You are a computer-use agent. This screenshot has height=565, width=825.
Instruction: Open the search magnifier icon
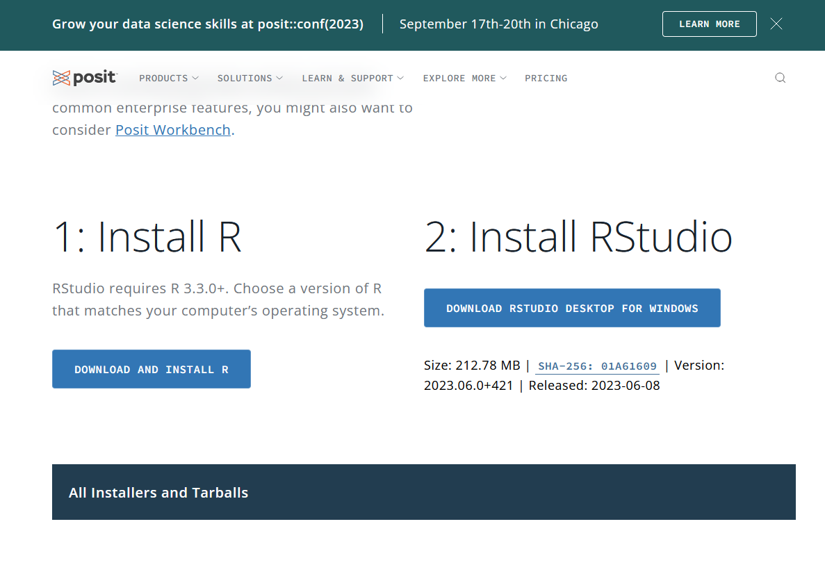tap(781, 78)
